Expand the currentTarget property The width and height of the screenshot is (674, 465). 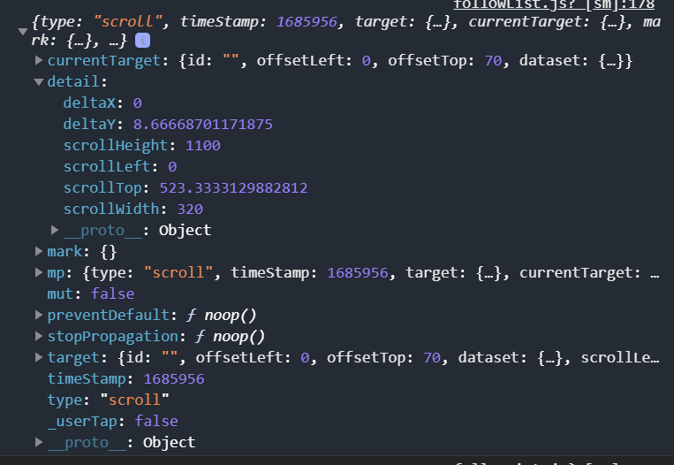click(x=39, y=60)
